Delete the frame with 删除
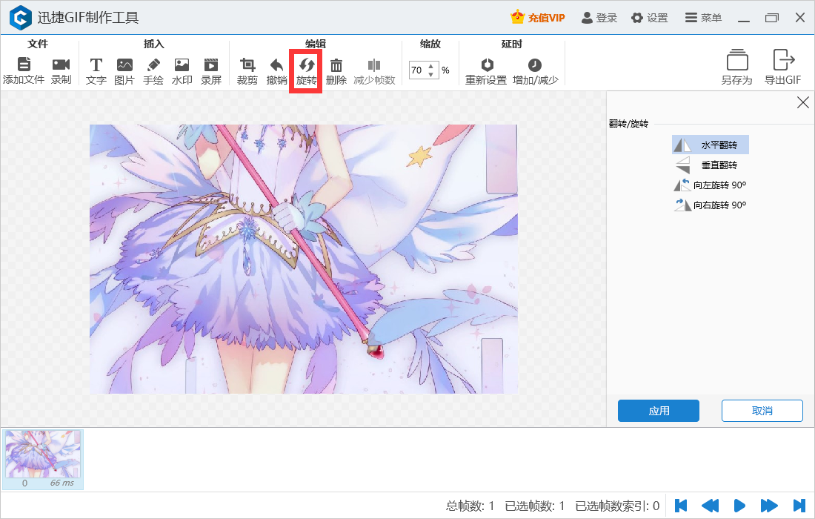 [x=336, y=71]
